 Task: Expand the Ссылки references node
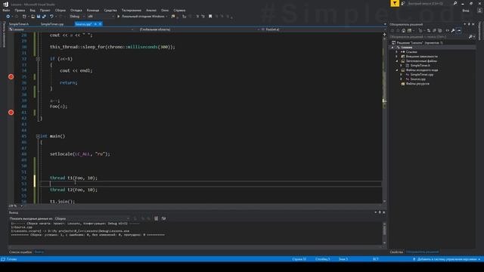[x=397, y=52]
